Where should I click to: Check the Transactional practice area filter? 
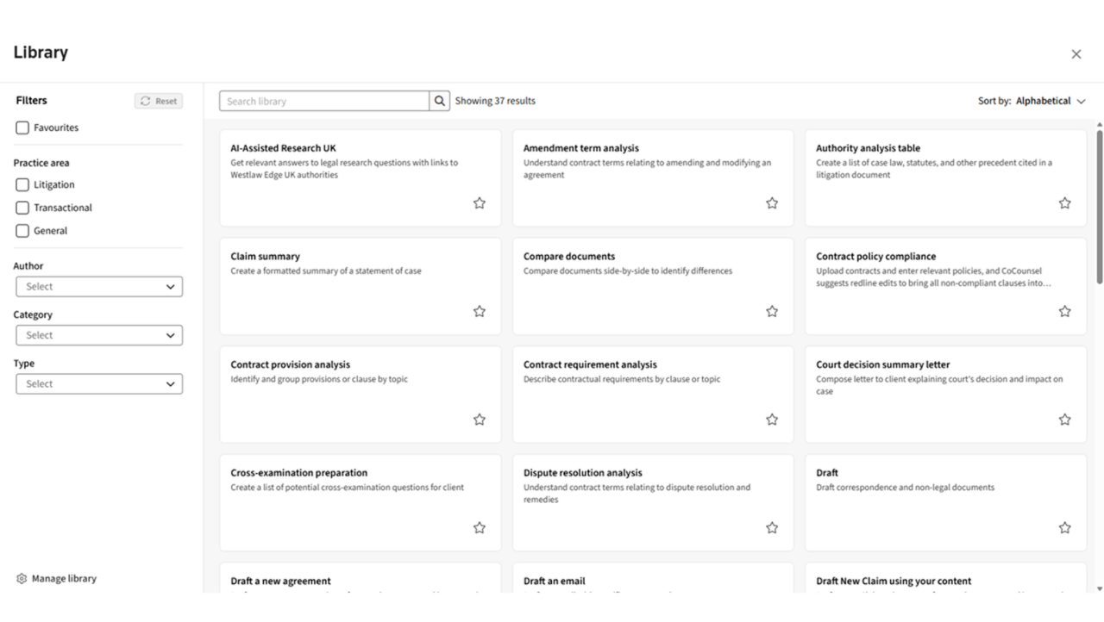(x=22, y=208)
